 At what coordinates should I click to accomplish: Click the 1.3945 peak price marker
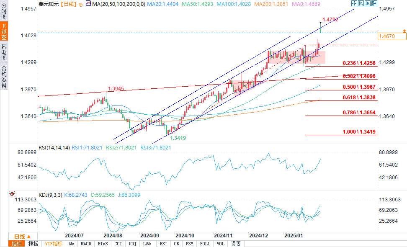click(x=116, y=89)
